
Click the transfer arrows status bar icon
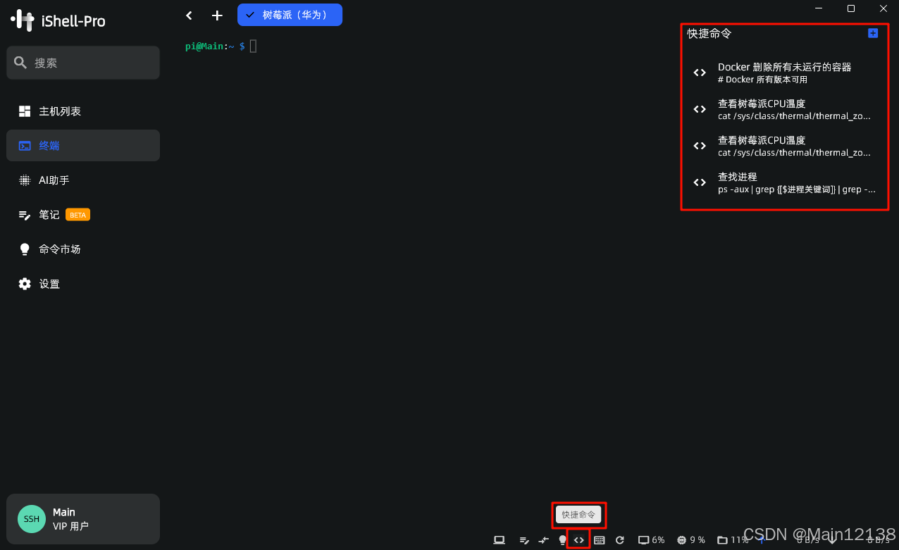tap(543, 540)
